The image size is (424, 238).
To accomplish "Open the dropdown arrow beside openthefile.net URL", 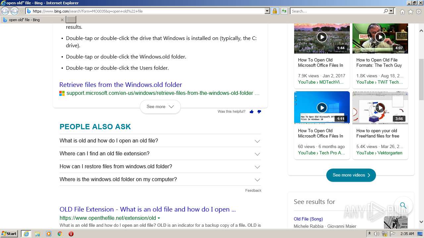I will click(159, 218).
